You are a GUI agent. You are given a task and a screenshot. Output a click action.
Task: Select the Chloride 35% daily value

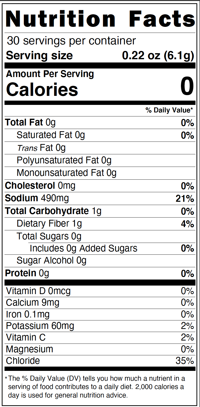click(x=185, y=361)
